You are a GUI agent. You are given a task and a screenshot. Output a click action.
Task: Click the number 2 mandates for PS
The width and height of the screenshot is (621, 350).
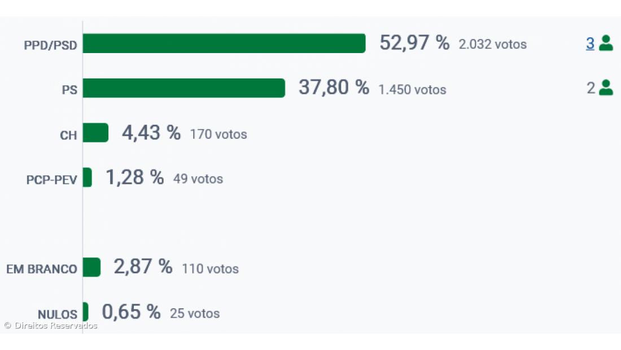coord(591,88)
